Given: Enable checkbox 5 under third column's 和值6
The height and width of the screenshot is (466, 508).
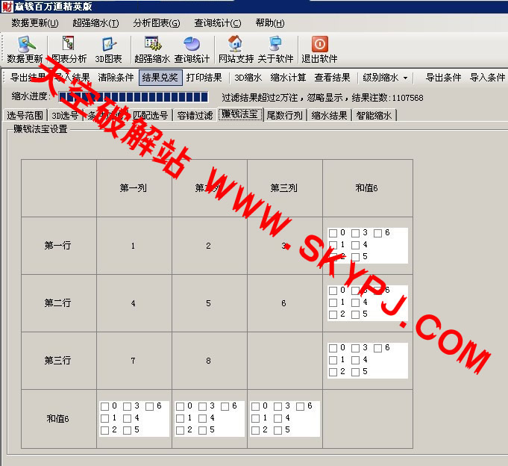Looking at the screenshot, I should point(278,430).
